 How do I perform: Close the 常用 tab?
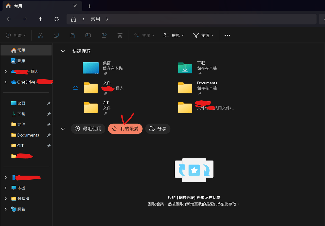pos(75,6)
